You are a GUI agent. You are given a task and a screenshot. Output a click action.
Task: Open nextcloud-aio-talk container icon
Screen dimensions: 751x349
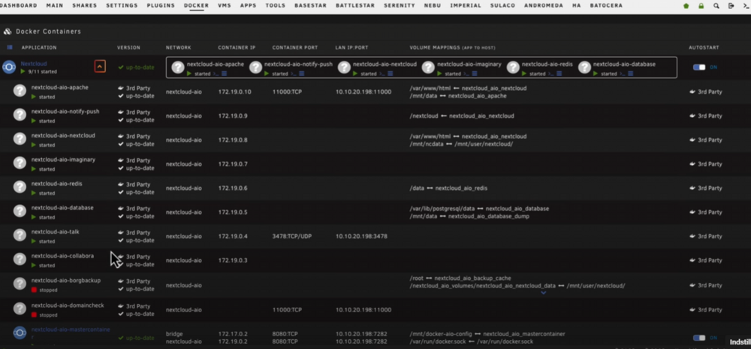(x=20, y=235)
